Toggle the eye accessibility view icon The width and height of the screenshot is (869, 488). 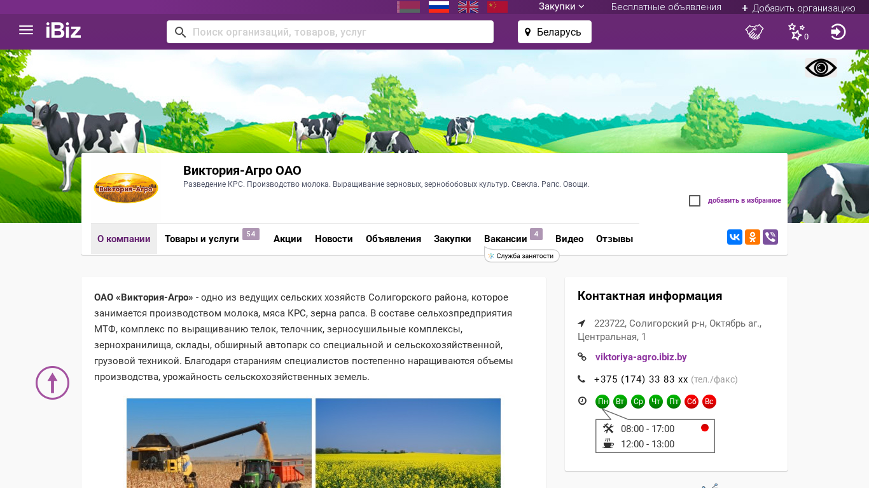tap(821, 67)
